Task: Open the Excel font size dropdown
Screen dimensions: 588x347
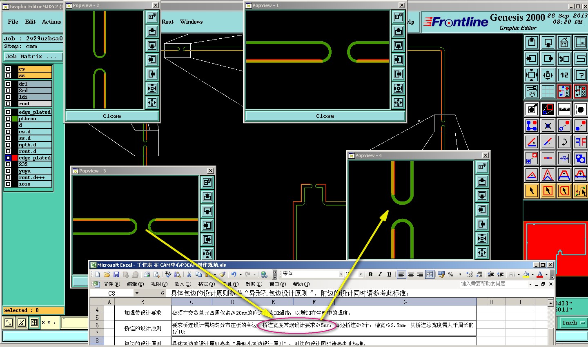Action: tap(361, 274)
